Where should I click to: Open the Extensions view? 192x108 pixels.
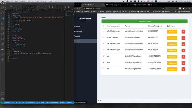pos(3,34)
